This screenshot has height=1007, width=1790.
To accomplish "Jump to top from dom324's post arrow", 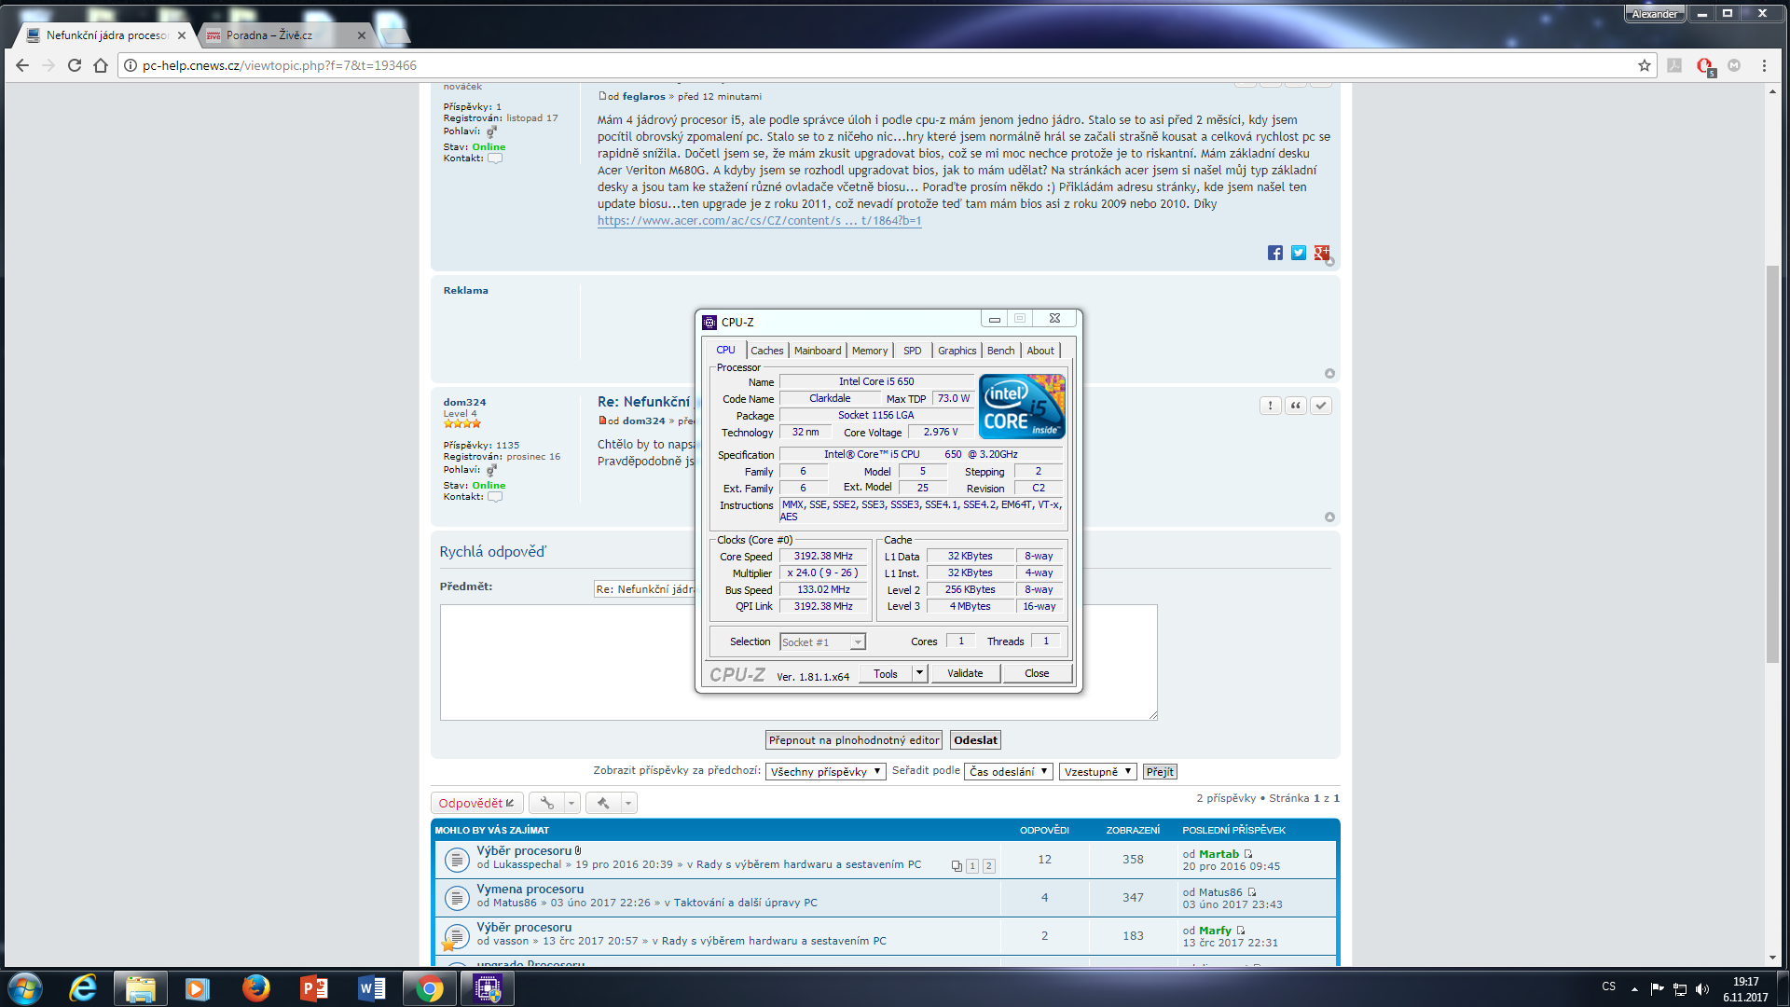I will coord(1329,517).
